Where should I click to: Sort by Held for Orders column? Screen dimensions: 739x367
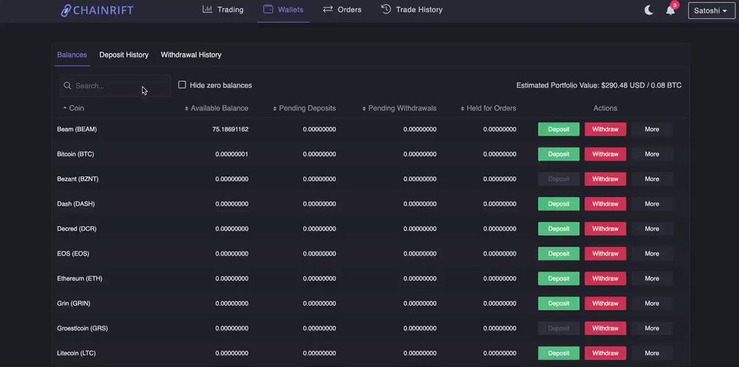click(488, 108)
